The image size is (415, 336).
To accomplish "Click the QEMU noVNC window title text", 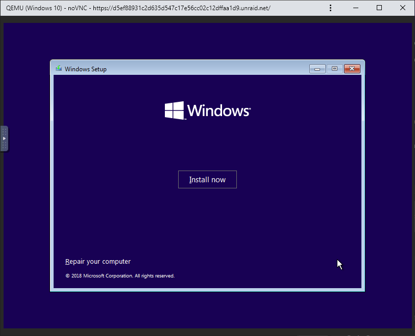I will 138,8.
